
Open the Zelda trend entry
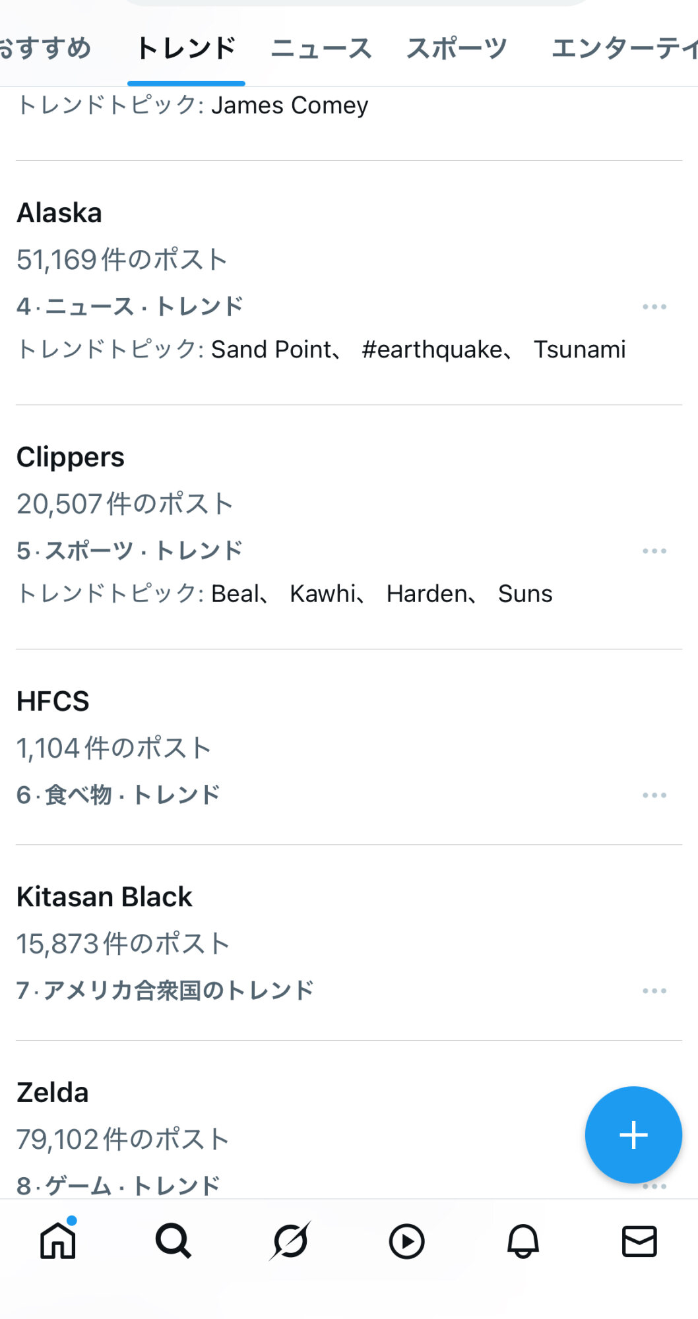tap(53, 1093)
